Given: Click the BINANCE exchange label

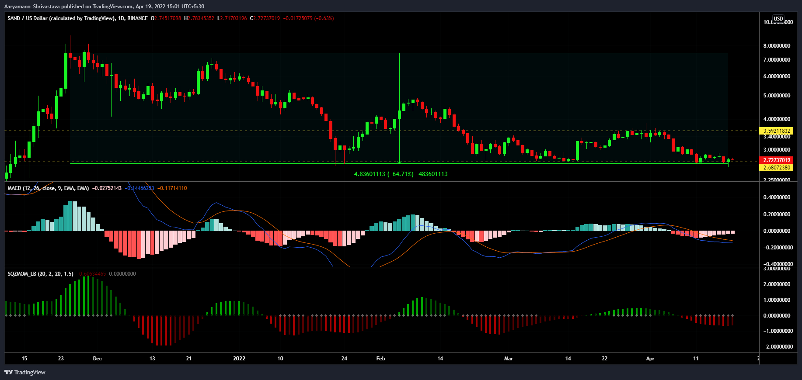Looking at the screenshot, I should click(x=137, y=18).
